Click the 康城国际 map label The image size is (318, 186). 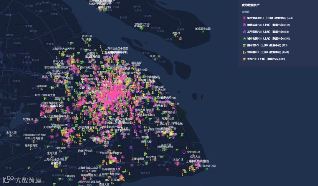pyautogui.click(x=139, y=159)
